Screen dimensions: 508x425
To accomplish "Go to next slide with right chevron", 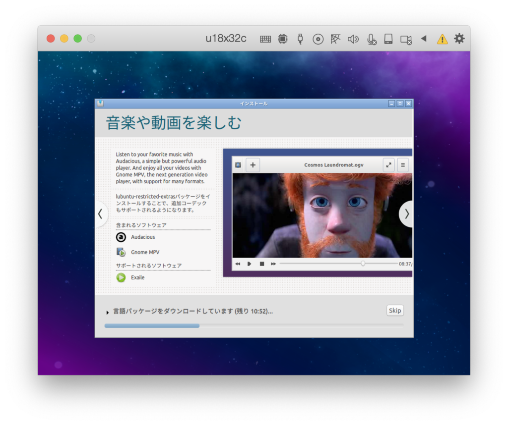I will tap(407, 214).
